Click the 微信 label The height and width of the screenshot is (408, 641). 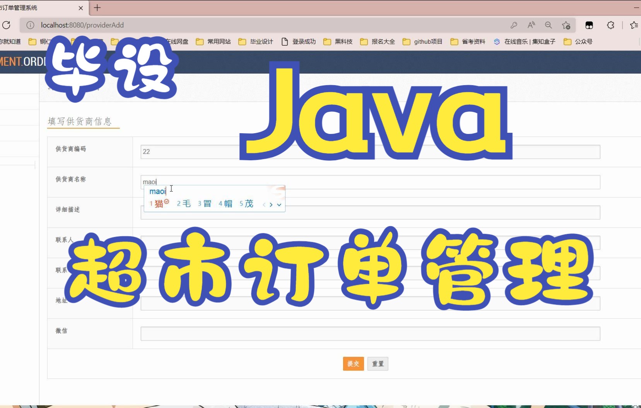[x=62, y=331]
